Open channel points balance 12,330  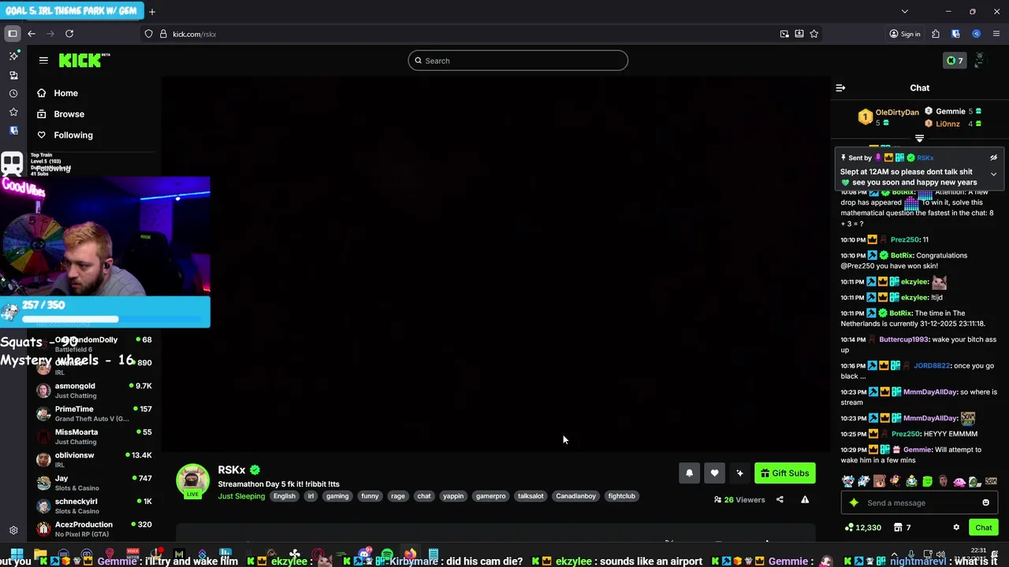pyautogui.click(x=862, y=528)
